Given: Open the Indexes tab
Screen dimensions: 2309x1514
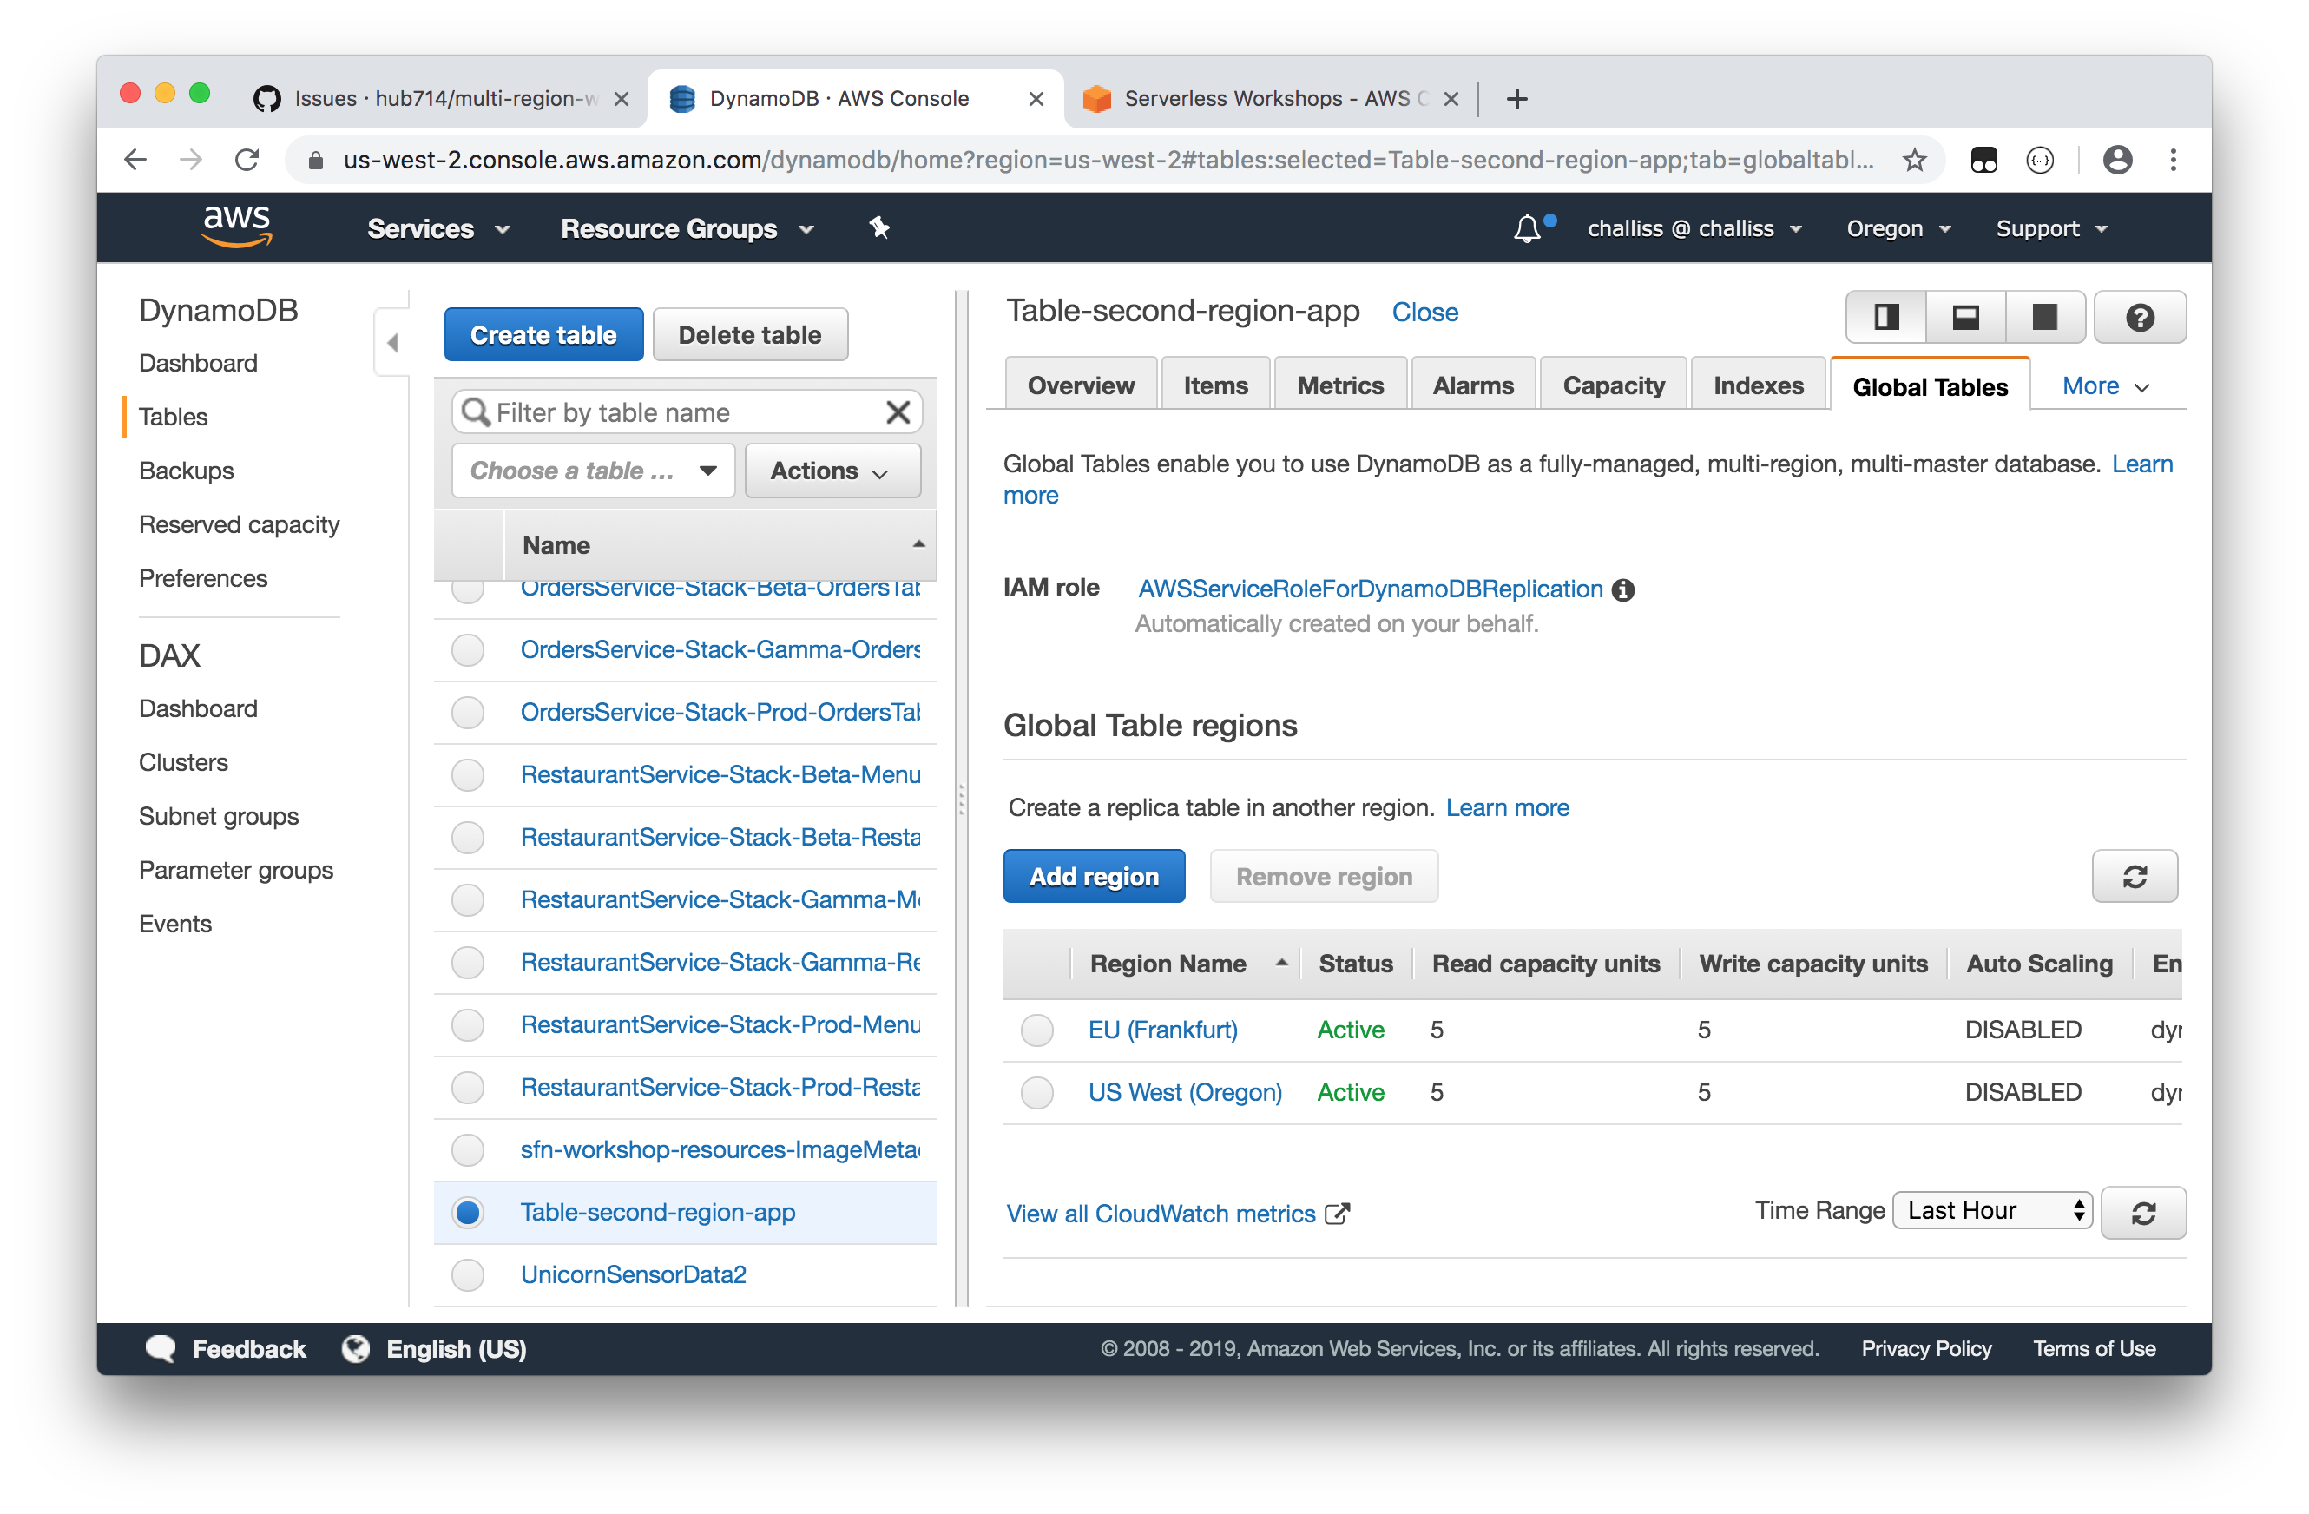Looking at the screenshot, I should click(1758, 385).
